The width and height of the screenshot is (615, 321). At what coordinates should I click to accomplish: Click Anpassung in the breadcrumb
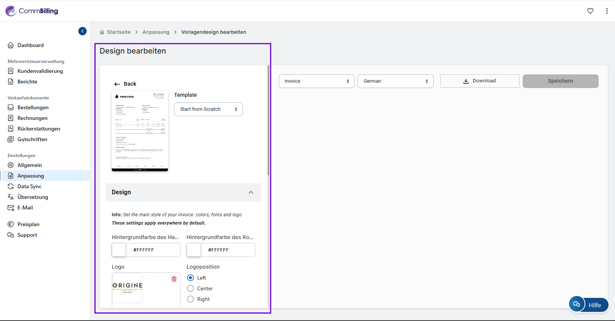156,32
